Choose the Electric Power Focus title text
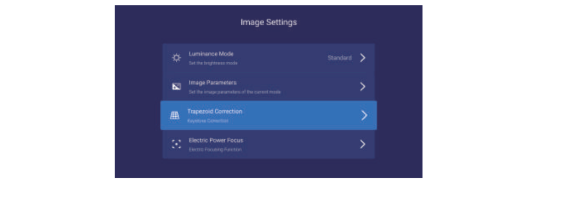The height and width of the screenshot is (204, 561). click(x=216, y=141)
